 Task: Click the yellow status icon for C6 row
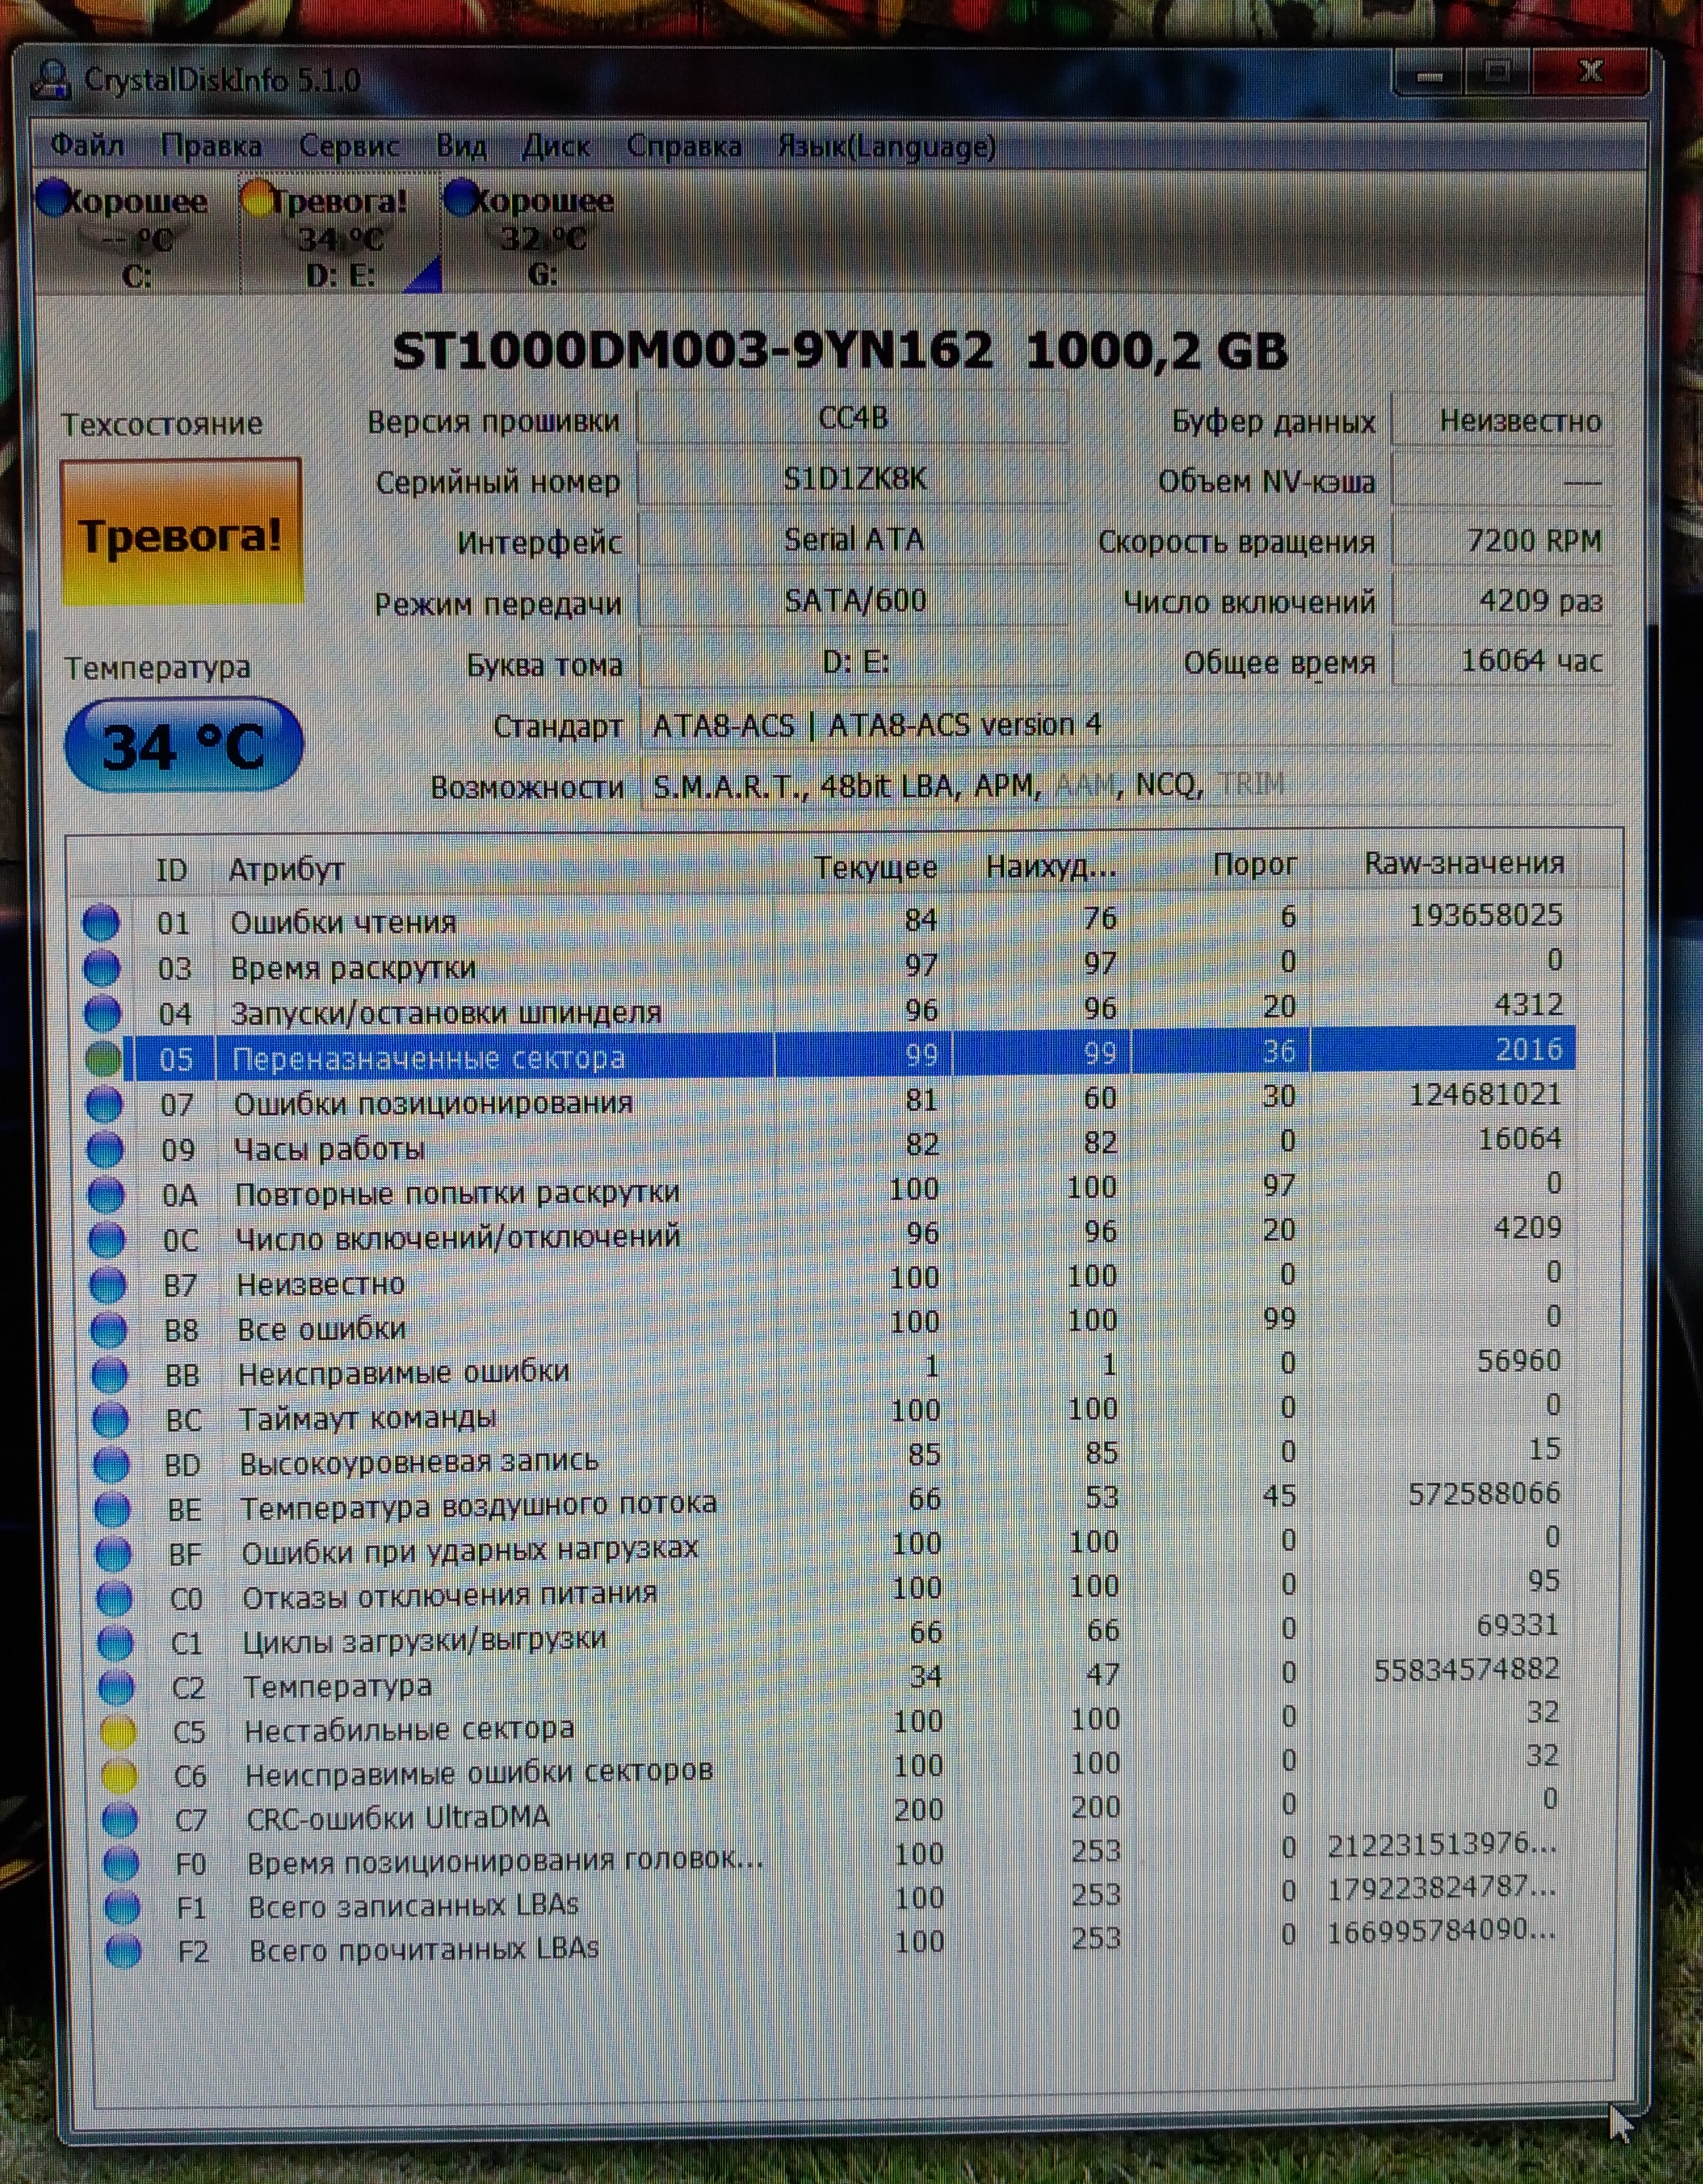point(118,1776)
